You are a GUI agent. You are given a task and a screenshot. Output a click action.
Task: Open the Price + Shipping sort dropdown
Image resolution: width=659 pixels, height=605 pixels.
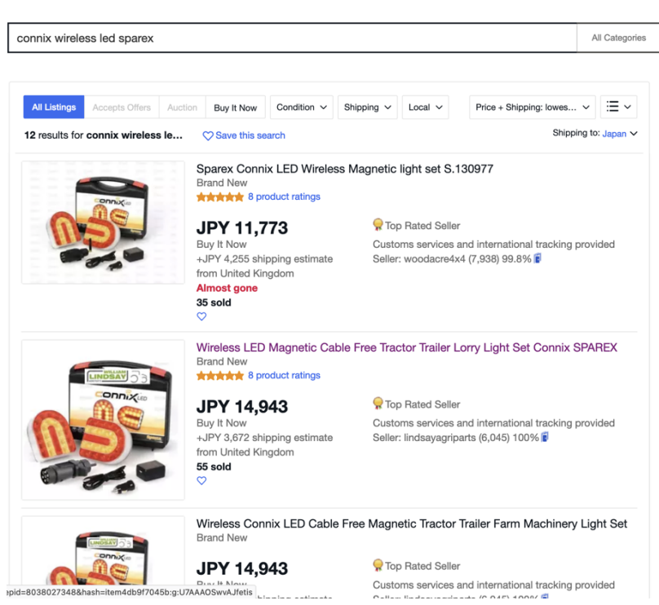(x=533, y=107)
